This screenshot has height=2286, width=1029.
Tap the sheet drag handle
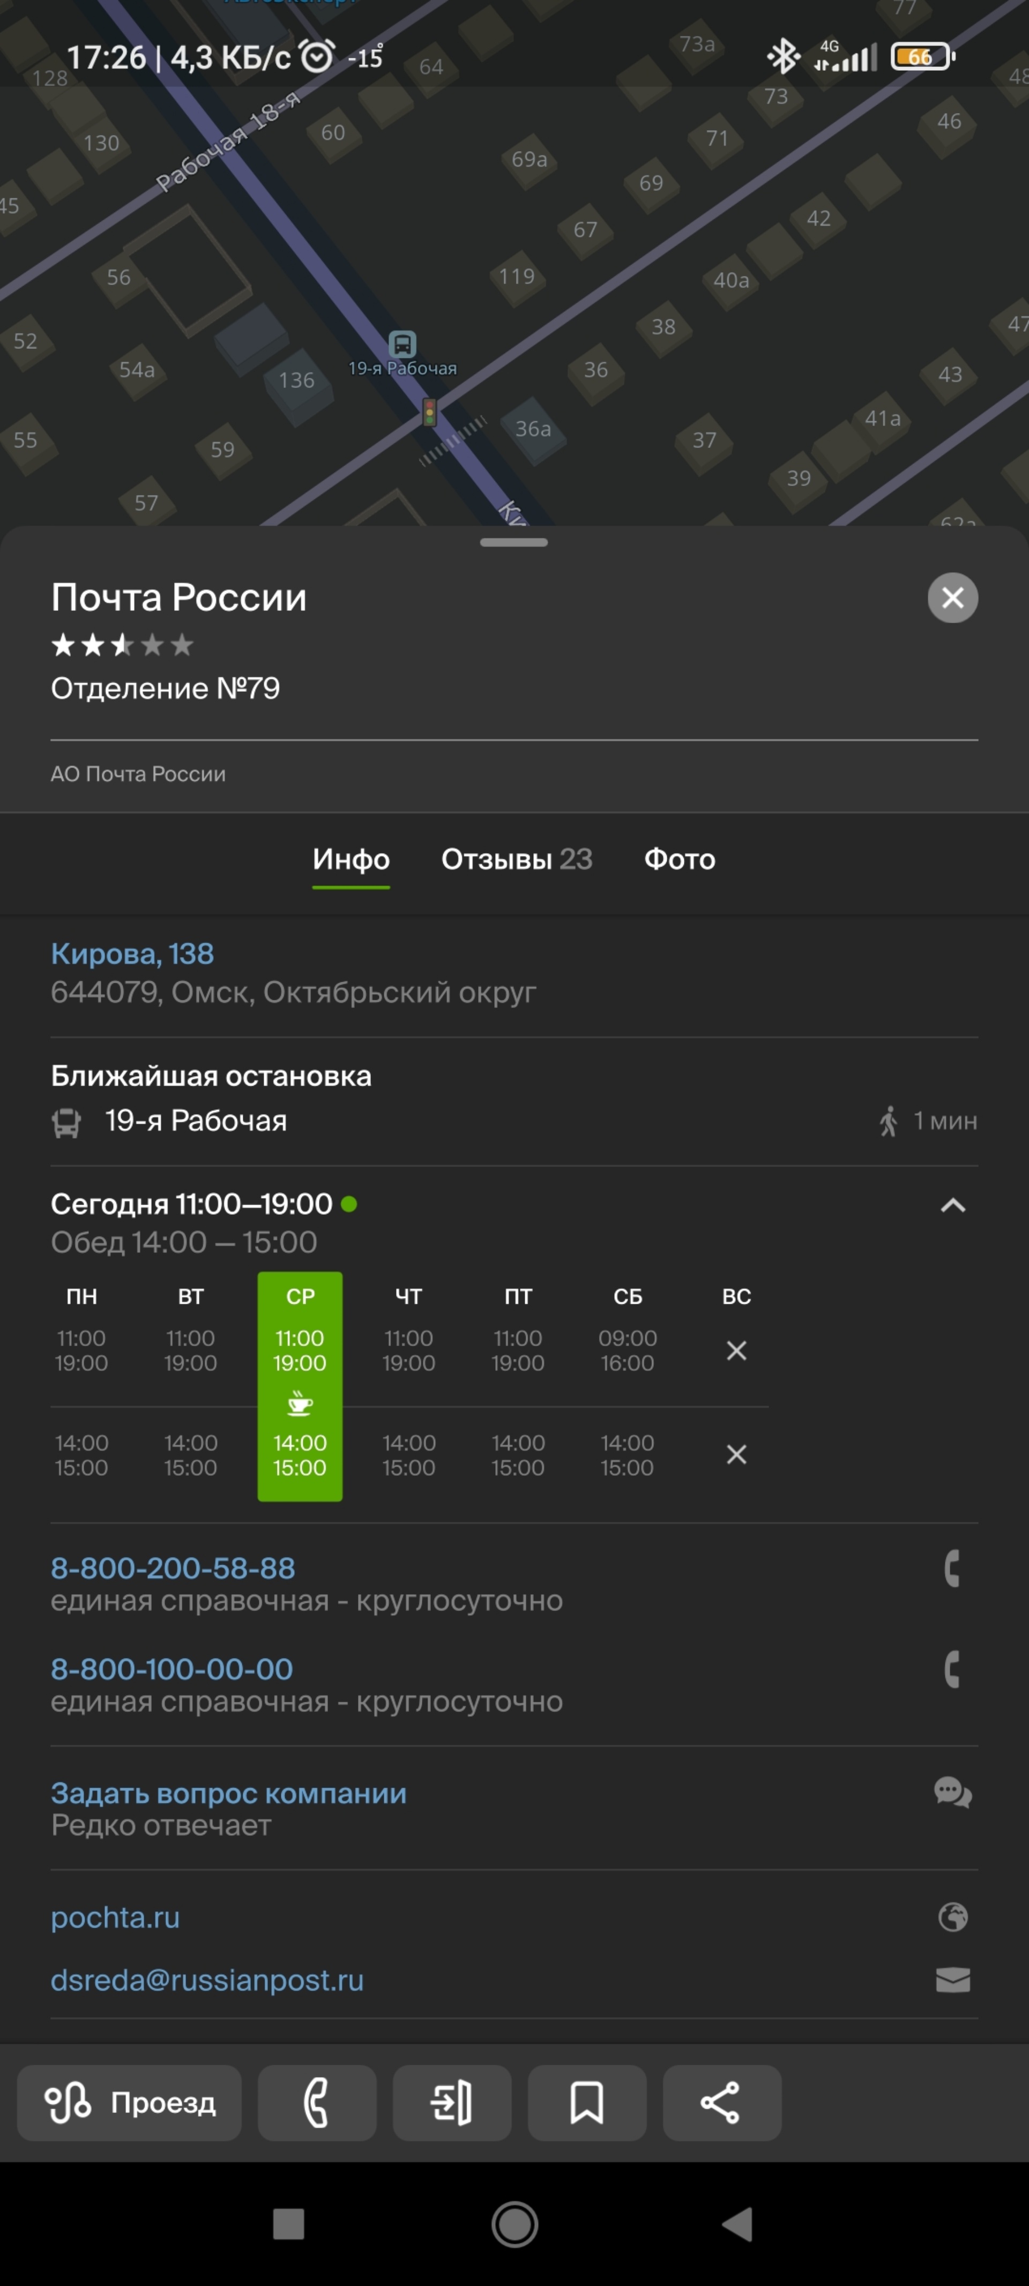(514, 542)
